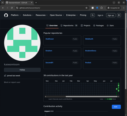127x116 pixels.
Task: Expand the Open Source menu
Action: pos(57,15)
